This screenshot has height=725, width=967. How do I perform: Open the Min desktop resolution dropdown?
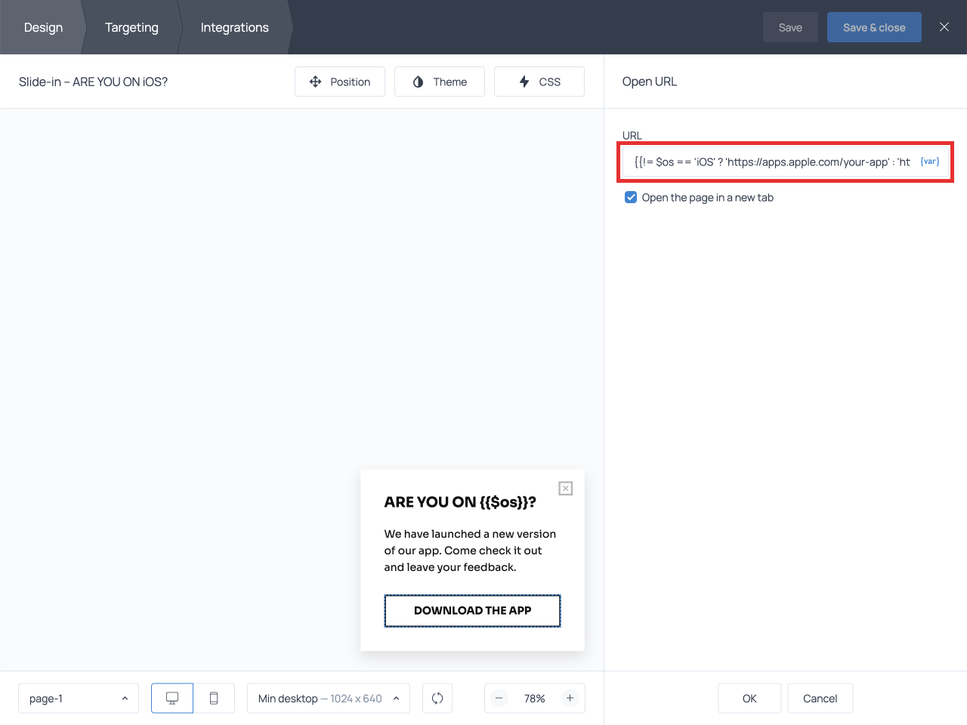tap(329, 699)
